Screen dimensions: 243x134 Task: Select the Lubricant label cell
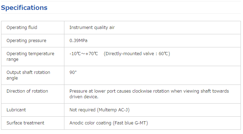click(x=33, y=110)
